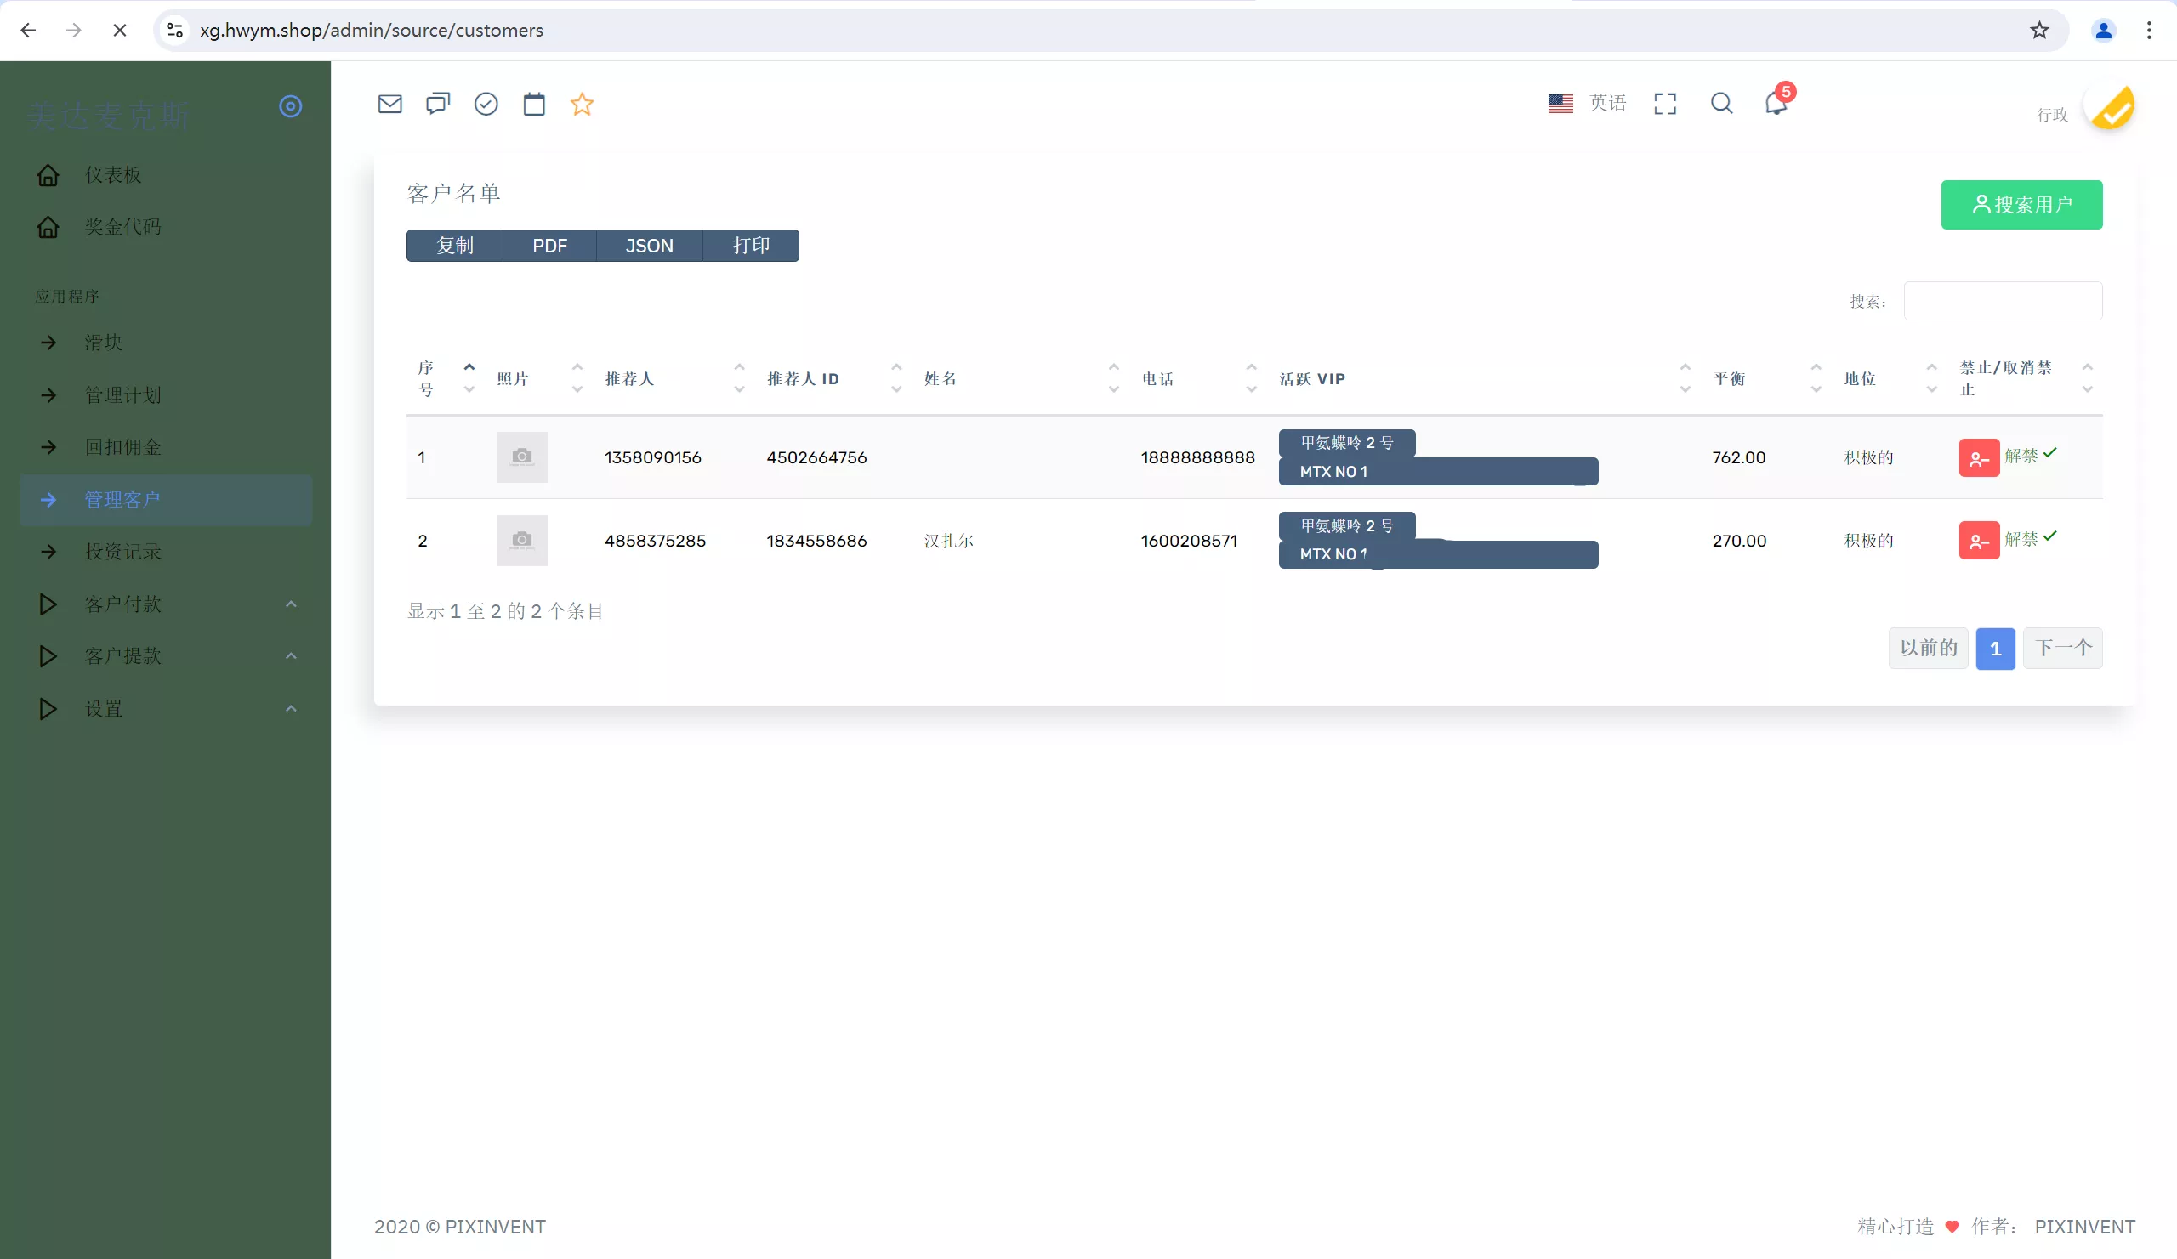
Task: Click the checkmark circle todo icon
Action: 486,105
